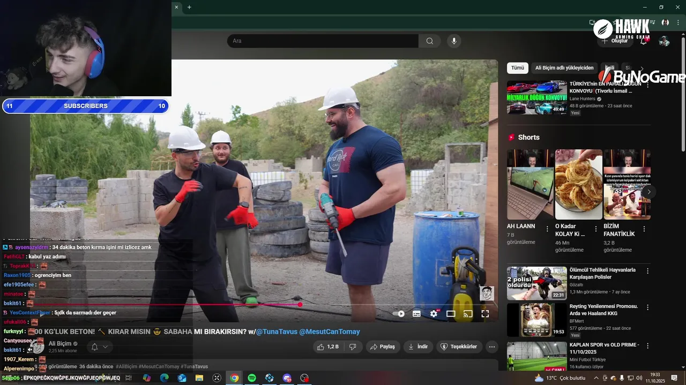This screenshot has height=385, width=686.
Task: Open options for BİZİM FANATİKLİK short
Action: (x=644, y=229)
